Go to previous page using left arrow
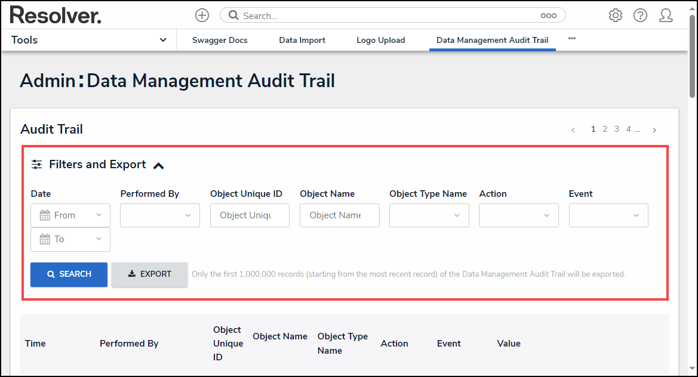Image resolution: width=698 pixels, height=377 pixels. point(573,130)
